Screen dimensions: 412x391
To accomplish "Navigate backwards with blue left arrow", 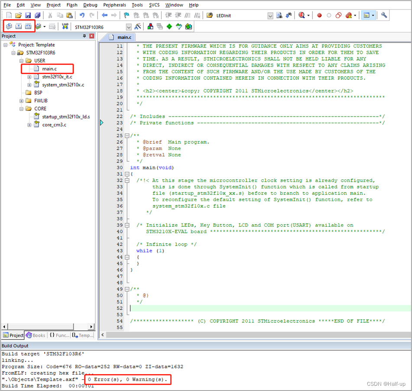I will tap(104, 15).
